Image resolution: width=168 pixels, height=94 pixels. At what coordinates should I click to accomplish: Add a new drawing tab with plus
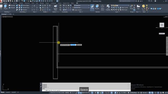13,14
